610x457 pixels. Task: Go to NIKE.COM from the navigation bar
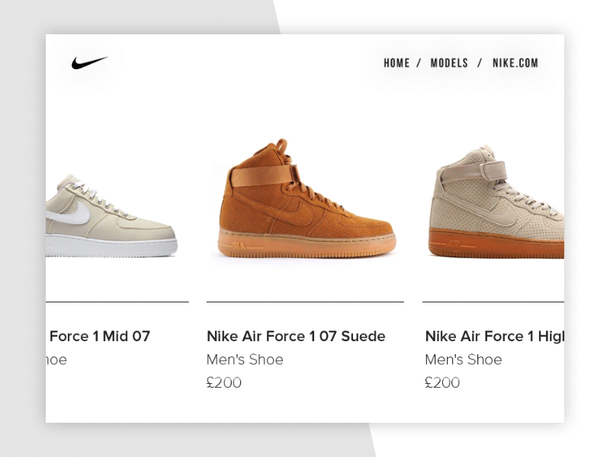pyautogui.click(x=515, y=63)
